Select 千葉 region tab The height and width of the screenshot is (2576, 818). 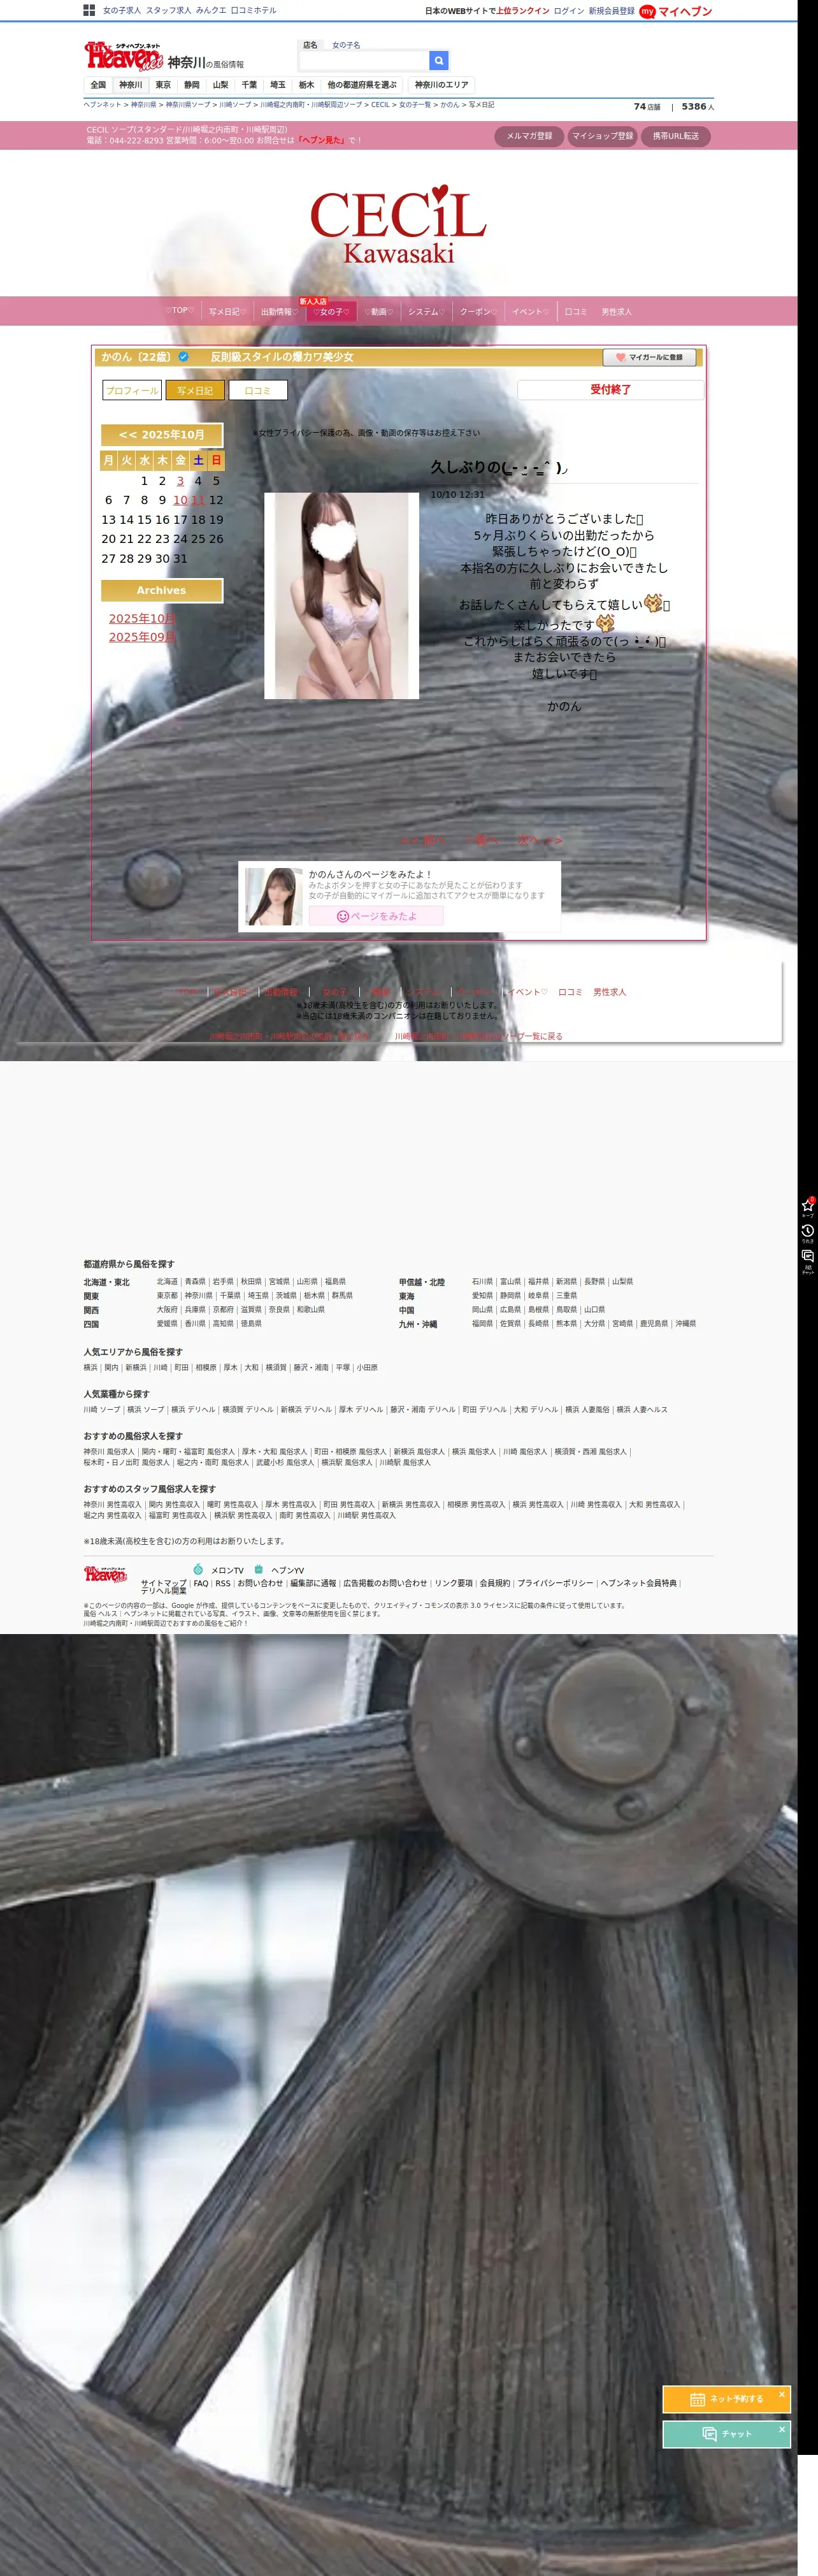tap(249, 85)
